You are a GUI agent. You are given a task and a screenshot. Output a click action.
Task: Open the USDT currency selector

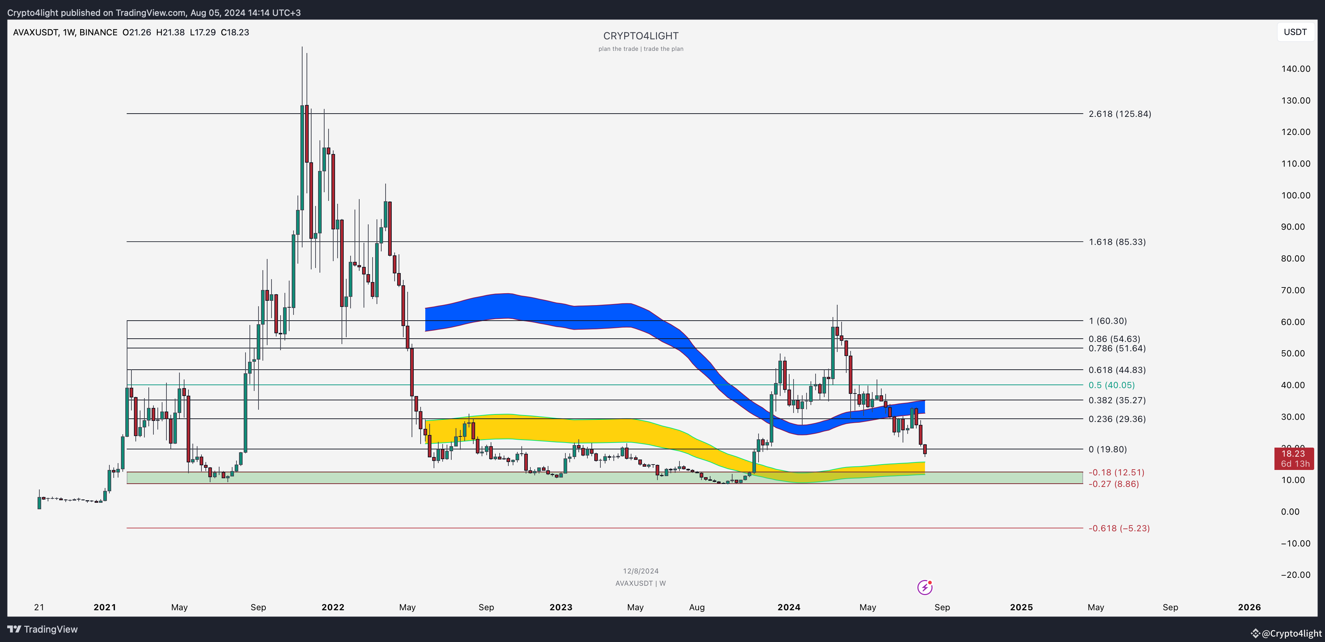(1295, 32)
